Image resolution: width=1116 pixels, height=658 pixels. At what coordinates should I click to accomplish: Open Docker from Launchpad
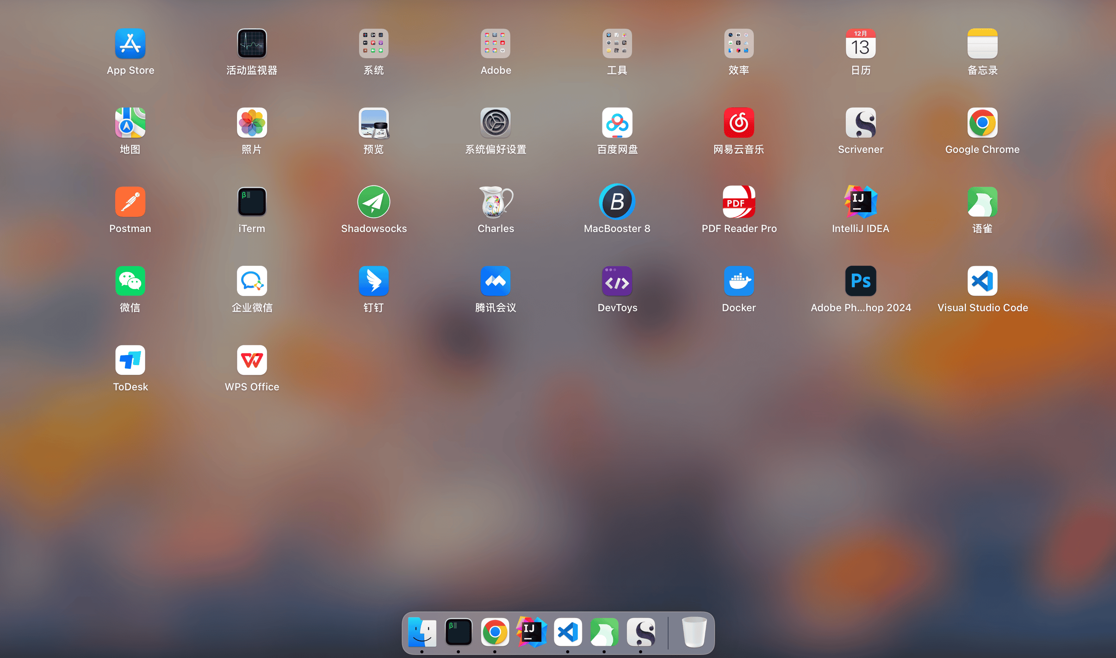[739, 281]
